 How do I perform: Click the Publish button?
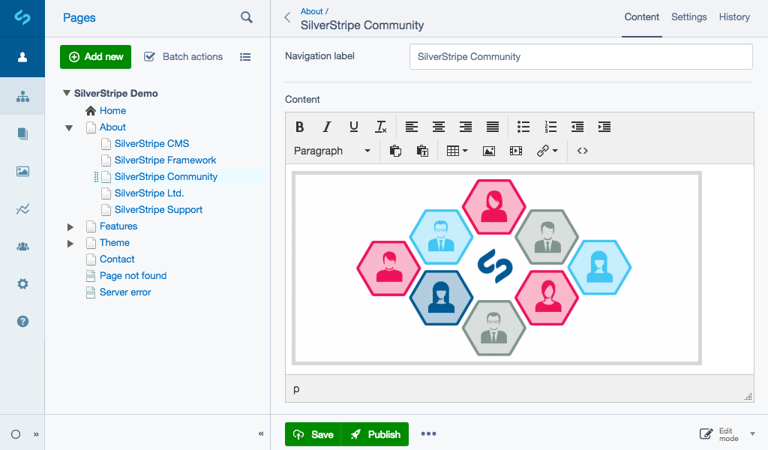click(x=375, y=434)
